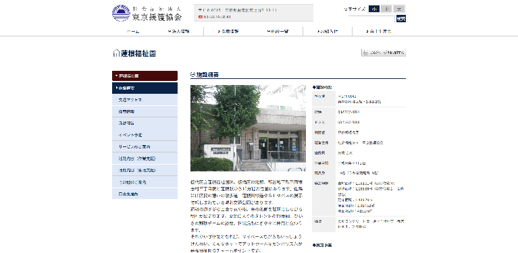This screenshot has width=518, height=253.
Task: Click the facility entrance photo
Action: tap(248, 128)
